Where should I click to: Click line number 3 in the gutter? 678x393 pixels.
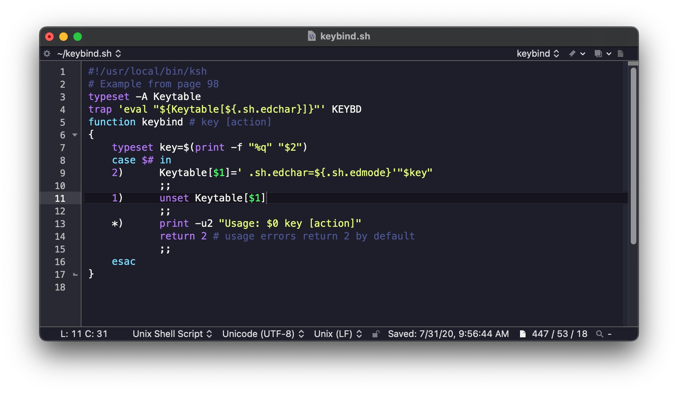tap(62, 97)
